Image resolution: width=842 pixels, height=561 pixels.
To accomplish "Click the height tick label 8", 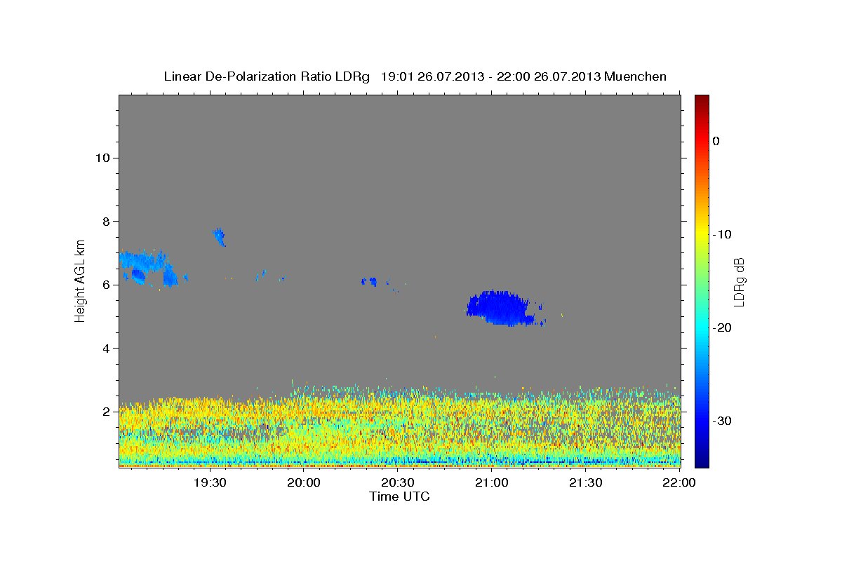I will pyautogui.click(x=106, y=222).
